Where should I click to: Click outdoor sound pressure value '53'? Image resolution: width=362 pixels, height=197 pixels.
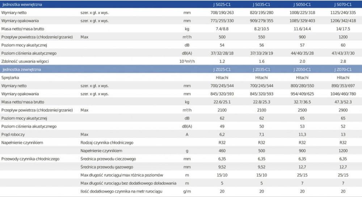pyautogui.click(x=302, y=126)
